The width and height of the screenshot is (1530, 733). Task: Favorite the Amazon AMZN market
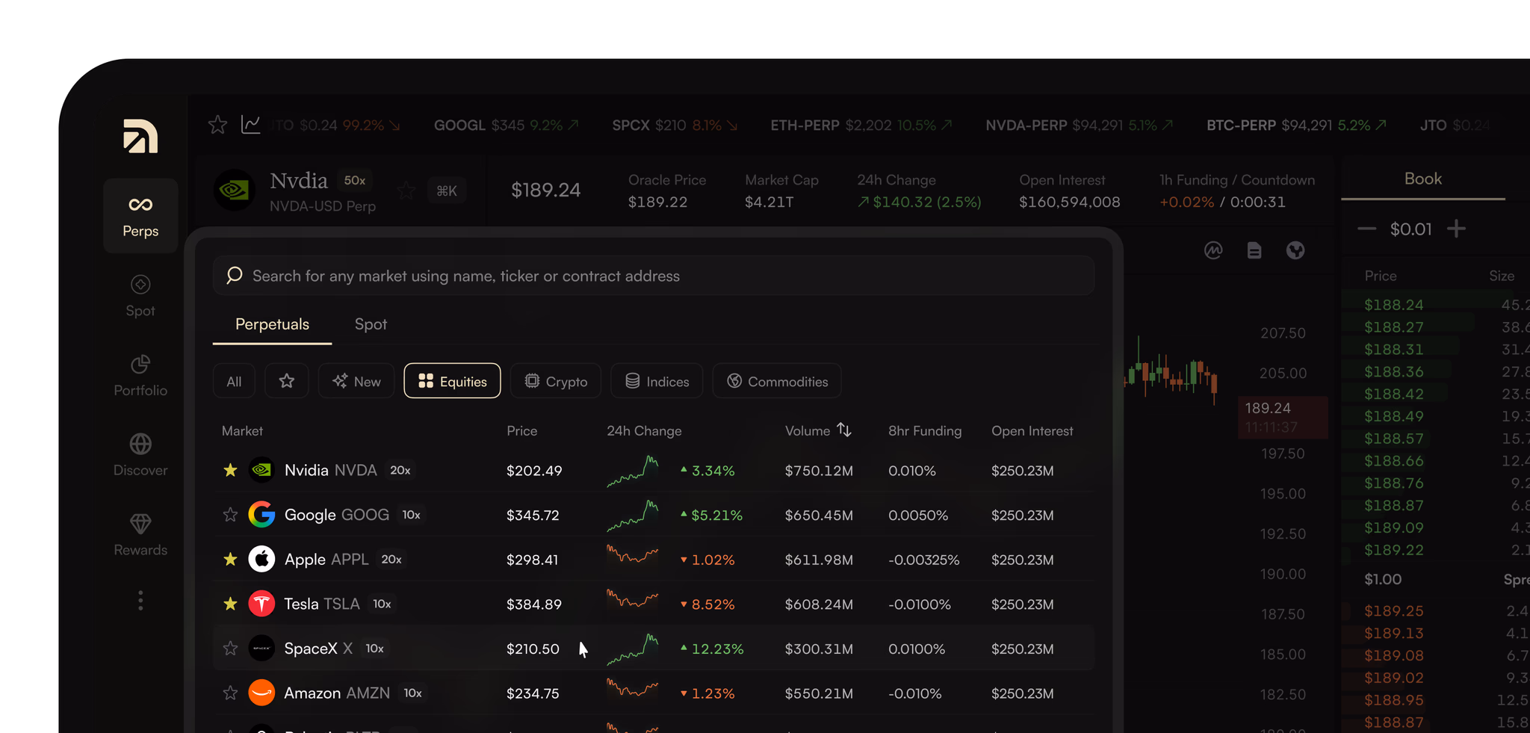pyautogui.click(x=230, y=693)
